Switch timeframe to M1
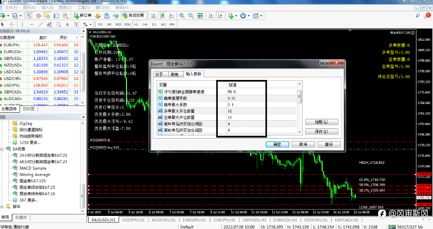The image size is (433, 229). tap(100, 24)
